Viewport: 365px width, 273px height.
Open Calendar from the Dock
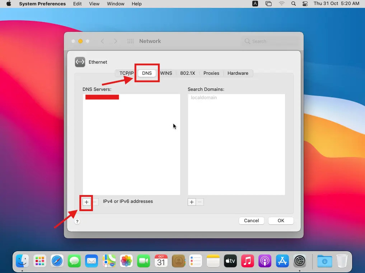coord(161,261)
